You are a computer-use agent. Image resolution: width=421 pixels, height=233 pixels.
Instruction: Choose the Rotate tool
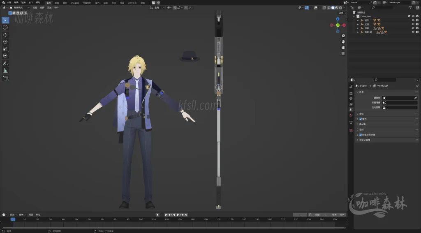coord(5,42)
